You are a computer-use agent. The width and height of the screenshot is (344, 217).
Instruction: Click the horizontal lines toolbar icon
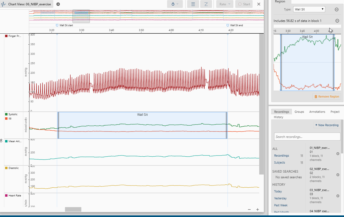[193, 4]
